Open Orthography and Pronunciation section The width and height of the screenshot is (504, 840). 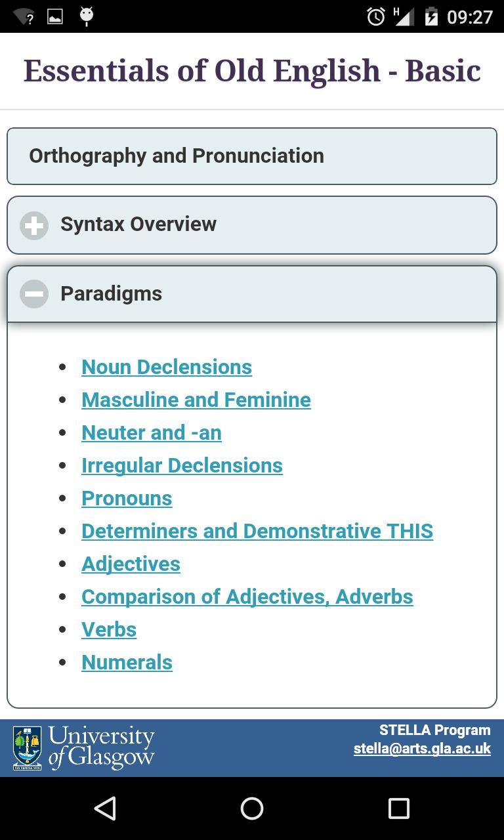[x=252, y=156]
